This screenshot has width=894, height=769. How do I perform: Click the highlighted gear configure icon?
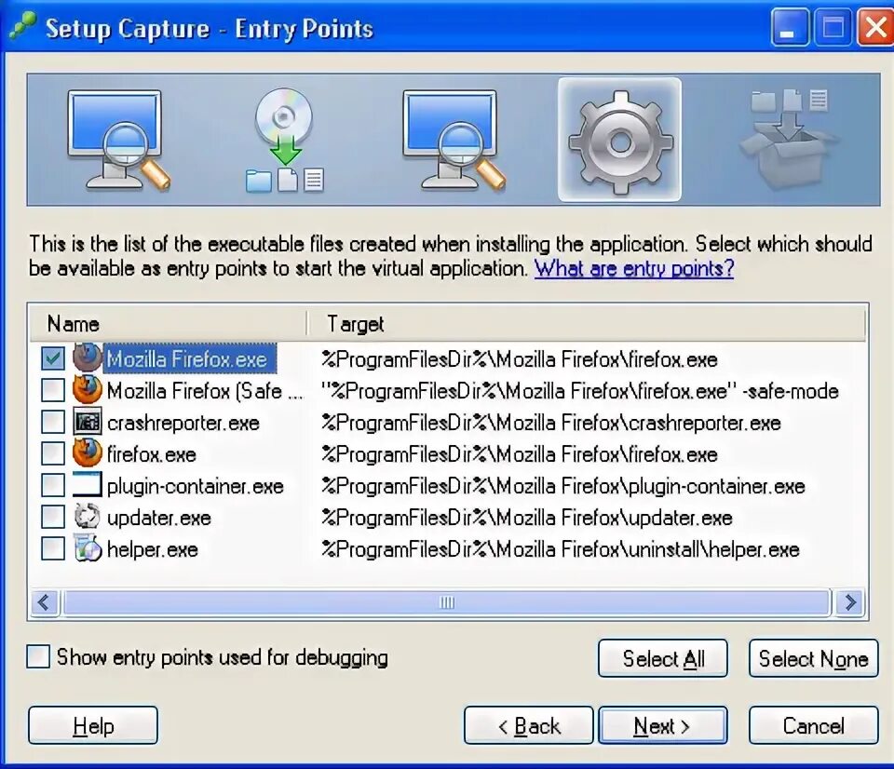[620, 141]
